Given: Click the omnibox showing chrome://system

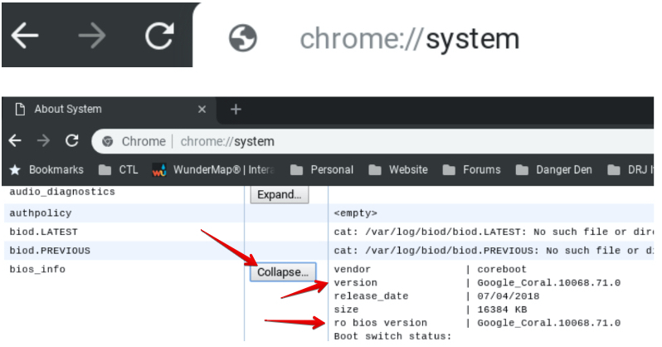Looking at the screenshot, I should tap(373, 141).
